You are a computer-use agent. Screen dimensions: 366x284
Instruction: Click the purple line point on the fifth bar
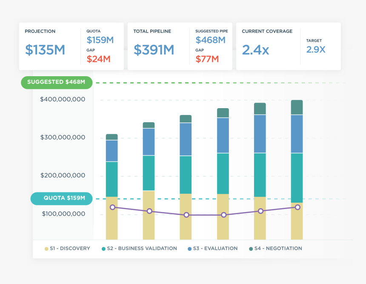[260, 211]
